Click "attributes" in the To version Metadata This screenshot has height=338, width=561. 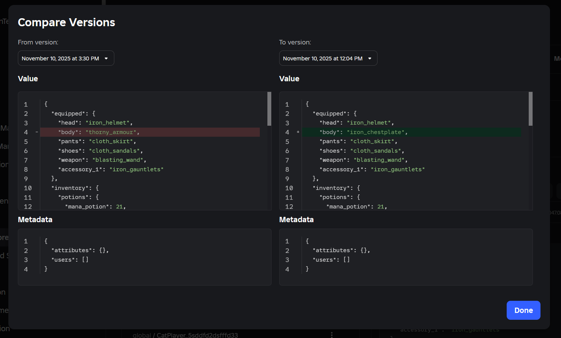click(333, 250)
